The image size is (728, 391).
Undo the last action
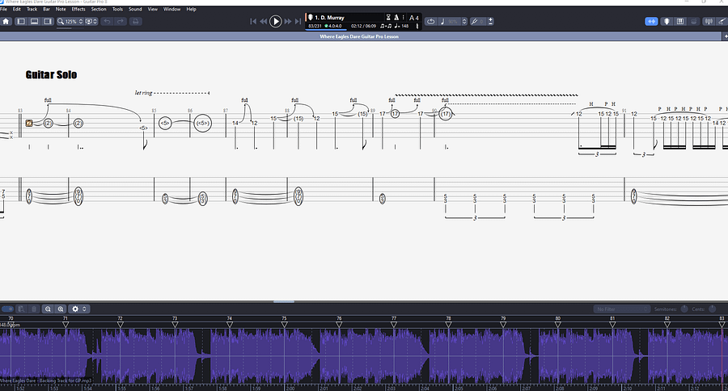pos(108,21)
